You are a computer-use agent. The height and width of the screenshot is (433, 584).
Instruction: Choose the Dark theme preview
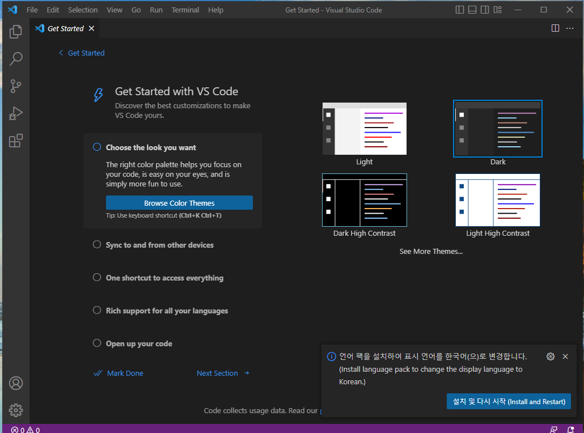(x=498, y=129)
